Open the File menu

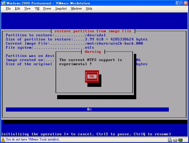[x=8, y=9]
